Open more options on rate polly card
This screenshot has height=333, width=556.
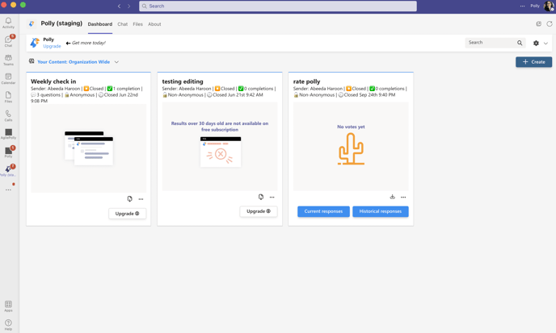click(x=403, y=197)
